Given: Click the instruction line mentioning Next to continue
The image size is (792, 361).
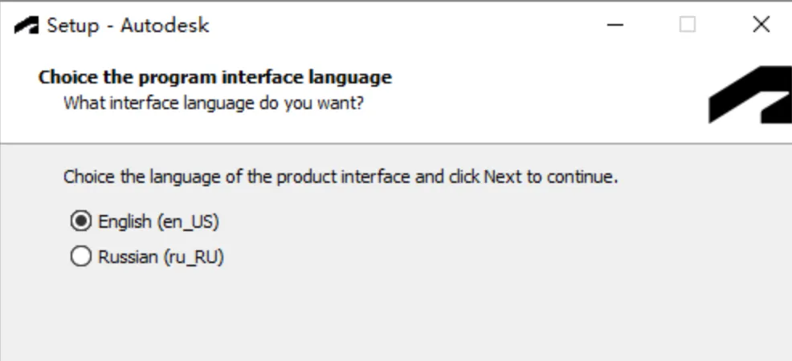Looking at the screenshot, I should (x=341, y=176).
